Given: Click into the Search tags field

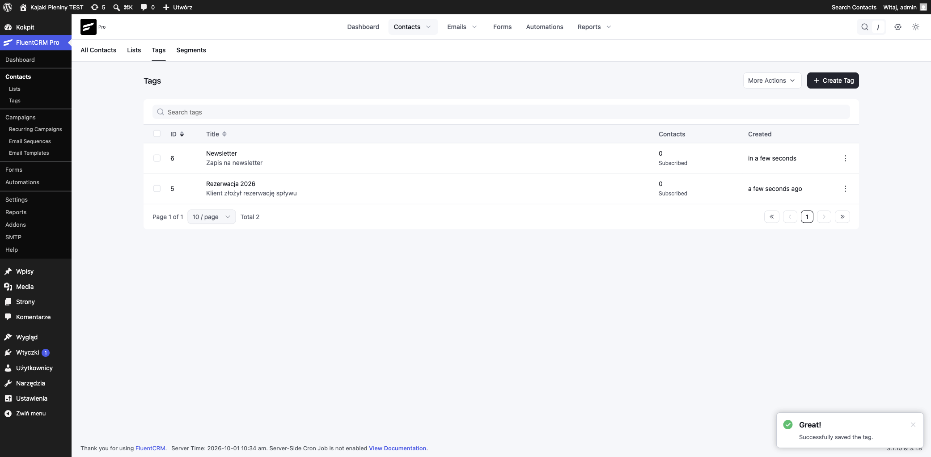Looking at the screenshot, I should (501, 112).
